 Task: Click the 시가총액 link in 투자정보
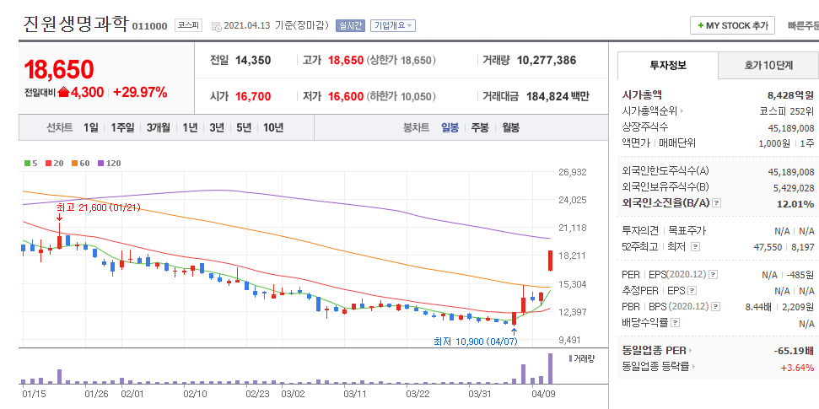coord(642,94)
